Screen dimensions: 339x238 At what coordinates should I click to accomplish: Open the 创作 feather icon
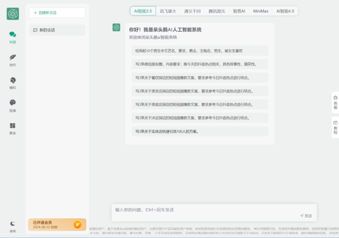click(x=12, y=58)
